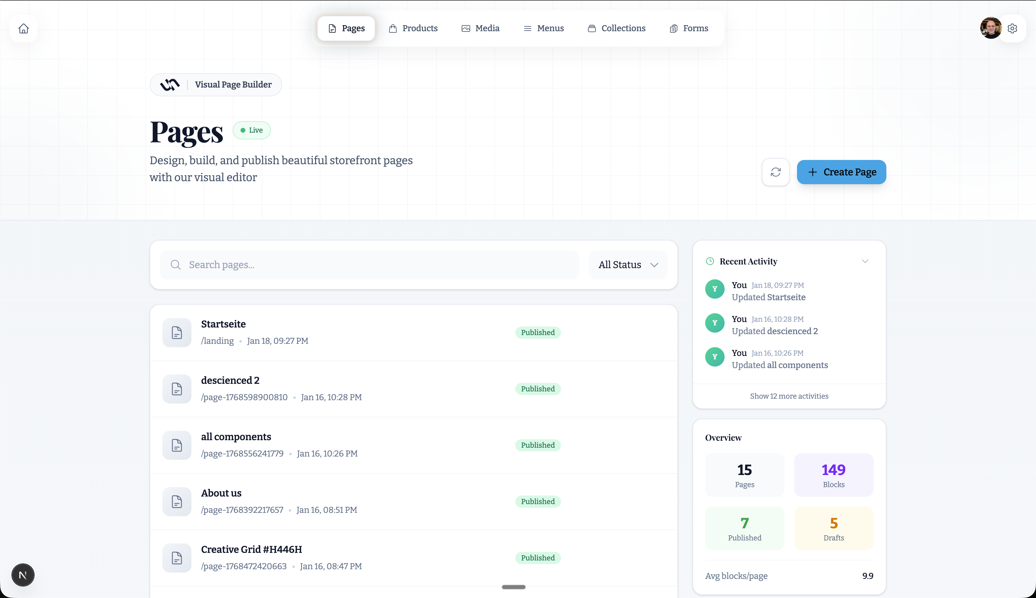Collapse the Recent Activity panel chevron
Viewport: 1036px width, 598px height.
865,261
